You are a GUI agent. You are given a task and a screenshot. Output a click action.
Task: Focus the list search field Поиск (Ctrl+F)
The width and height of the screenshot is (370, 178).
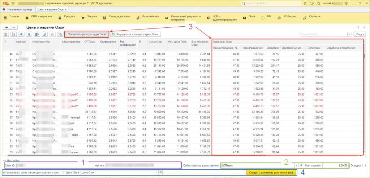click(x=323, y=34)
